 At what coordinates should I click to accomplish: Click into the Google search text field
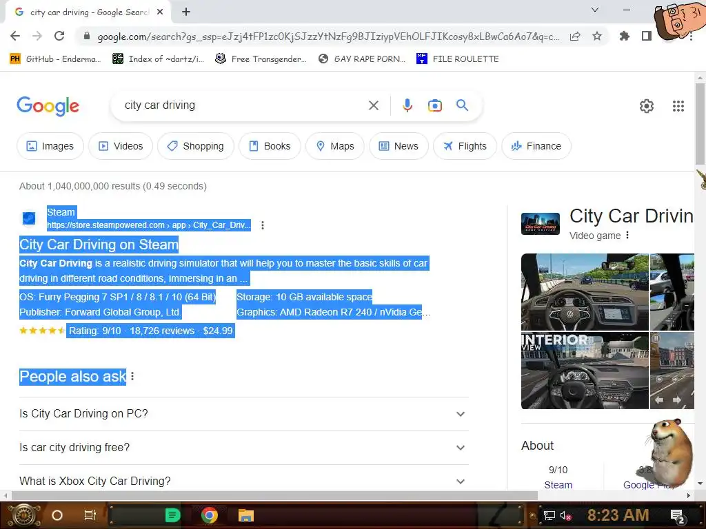[x=243, y=105]
